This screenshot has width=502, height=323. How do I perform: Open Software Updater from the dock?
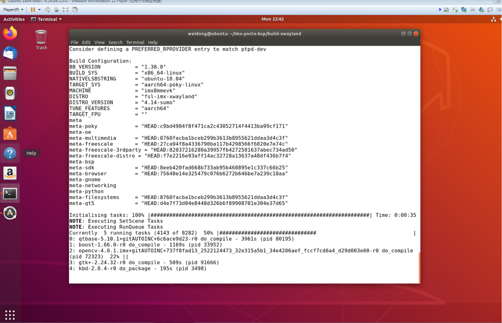tap(10, 214)
